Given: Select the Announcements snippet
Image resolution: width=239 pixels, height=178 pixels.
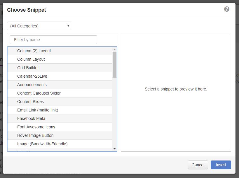Looking at the screenshot, I should click(x=32, y=85).
